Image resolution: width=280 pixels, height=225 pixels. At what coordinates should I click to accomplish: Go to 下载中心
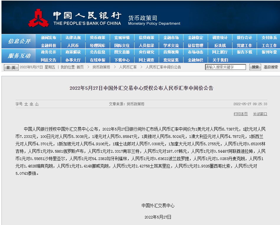tap(122, 60)
